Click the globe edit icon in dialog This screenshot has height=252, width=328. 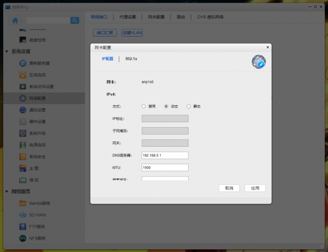pos(259,62)
